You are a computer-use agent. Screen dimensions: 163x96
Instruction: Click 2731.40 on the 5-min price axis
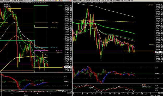coord(159,61)
